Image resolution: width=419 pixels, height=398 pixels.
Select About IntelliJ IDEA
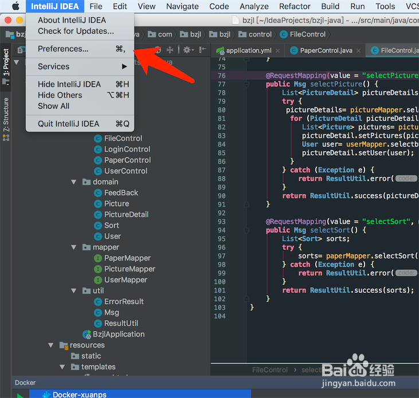click(x=80, y=20)
